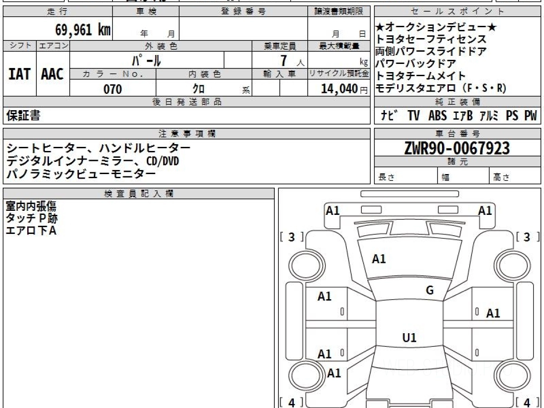The width and height of the screenshot is (544, 408).
Task: Click the 高さ dimension cell
Action: (x=515, y=176)
